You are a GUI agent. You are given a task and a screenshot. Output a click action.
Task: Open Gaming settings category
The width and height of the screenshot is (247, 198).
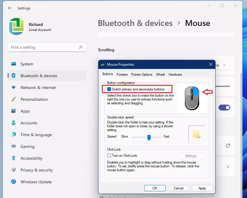point(47,146)
